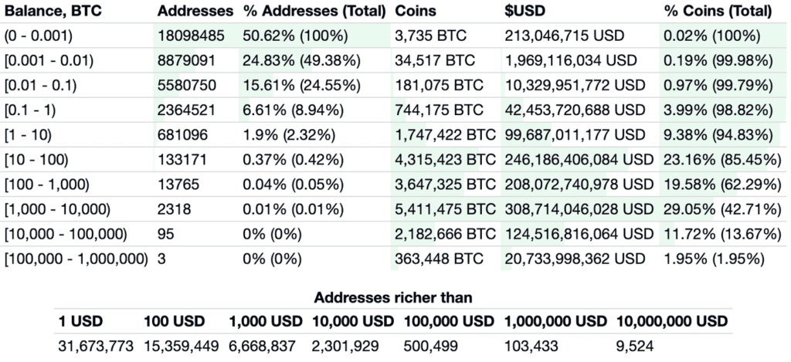Click the 5,411,475 BTC coins cell
The width and height of the screenshot is (791, 362).
(444, 210)
